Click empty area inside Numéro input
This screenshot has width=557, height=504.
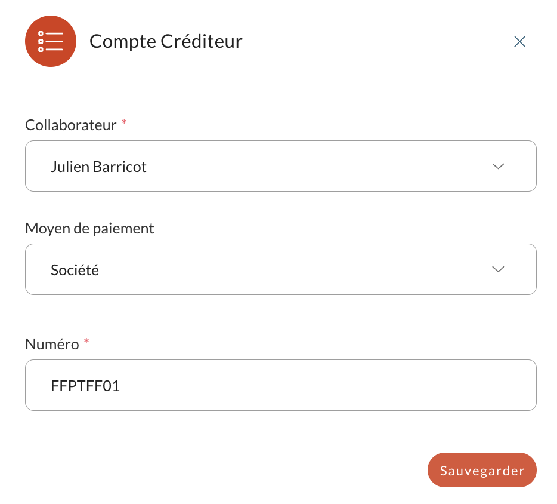click(320, 385)
